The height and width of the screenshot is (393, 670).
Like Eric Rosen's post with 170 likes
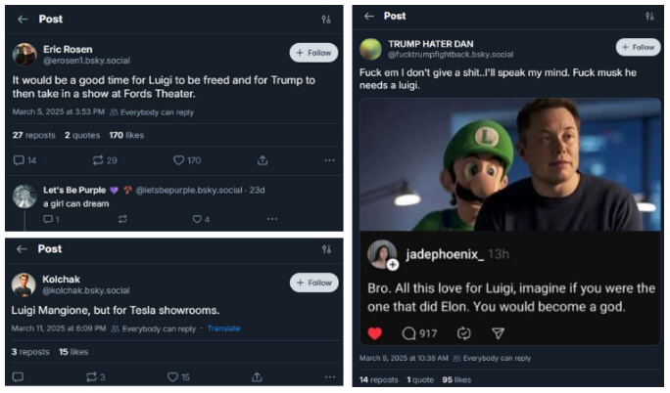point(180,160)
